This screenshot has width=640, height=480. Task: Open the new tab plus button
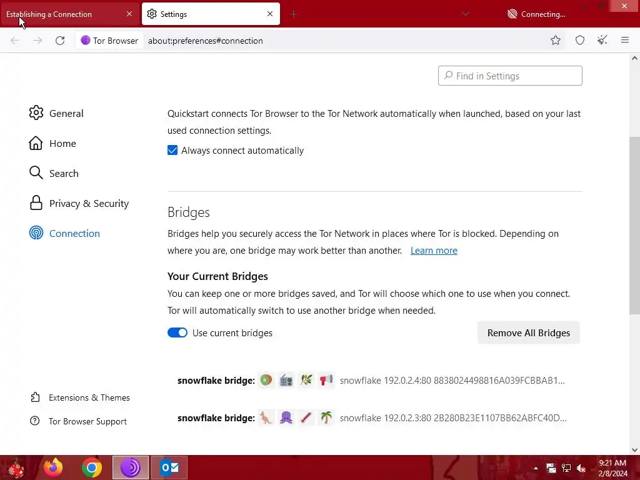[x=293, y=14]
